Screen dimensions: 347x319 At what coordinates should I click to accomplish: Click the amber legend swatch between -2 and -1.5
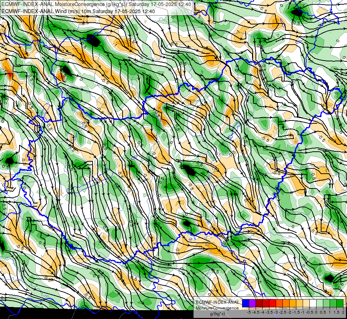coord(293,303)
